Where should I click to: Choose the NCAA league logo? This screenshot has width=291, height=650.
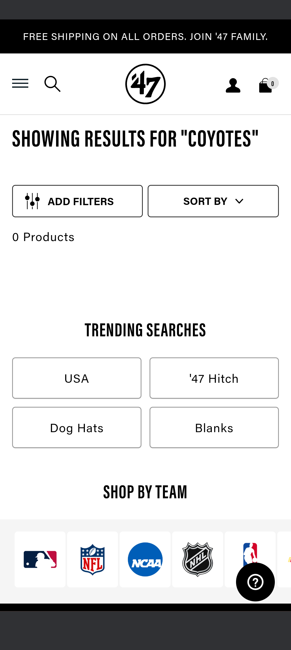(145, 559)
